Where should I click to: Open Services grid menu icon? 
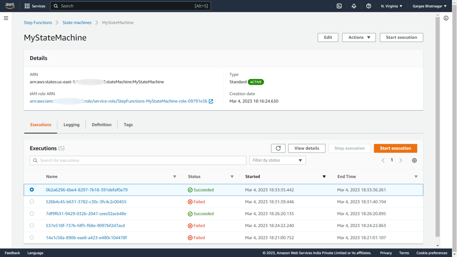27,6
